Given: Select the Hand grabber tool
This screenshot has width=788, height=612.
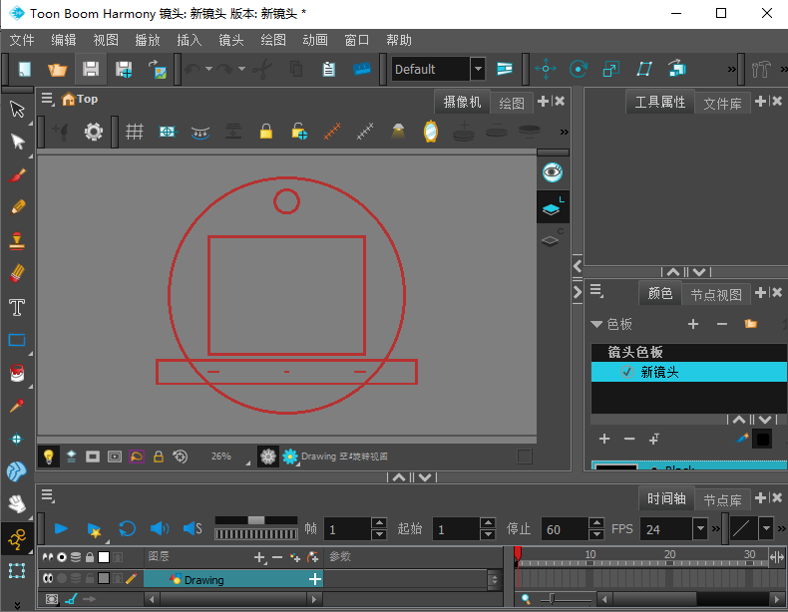Looking at the screenshot, I should (17, 503).
